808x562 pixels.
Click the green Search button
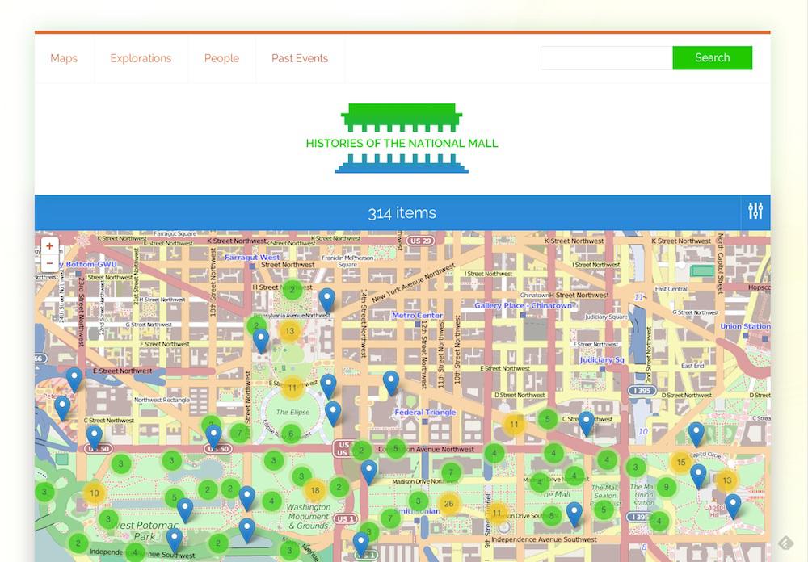712,57
